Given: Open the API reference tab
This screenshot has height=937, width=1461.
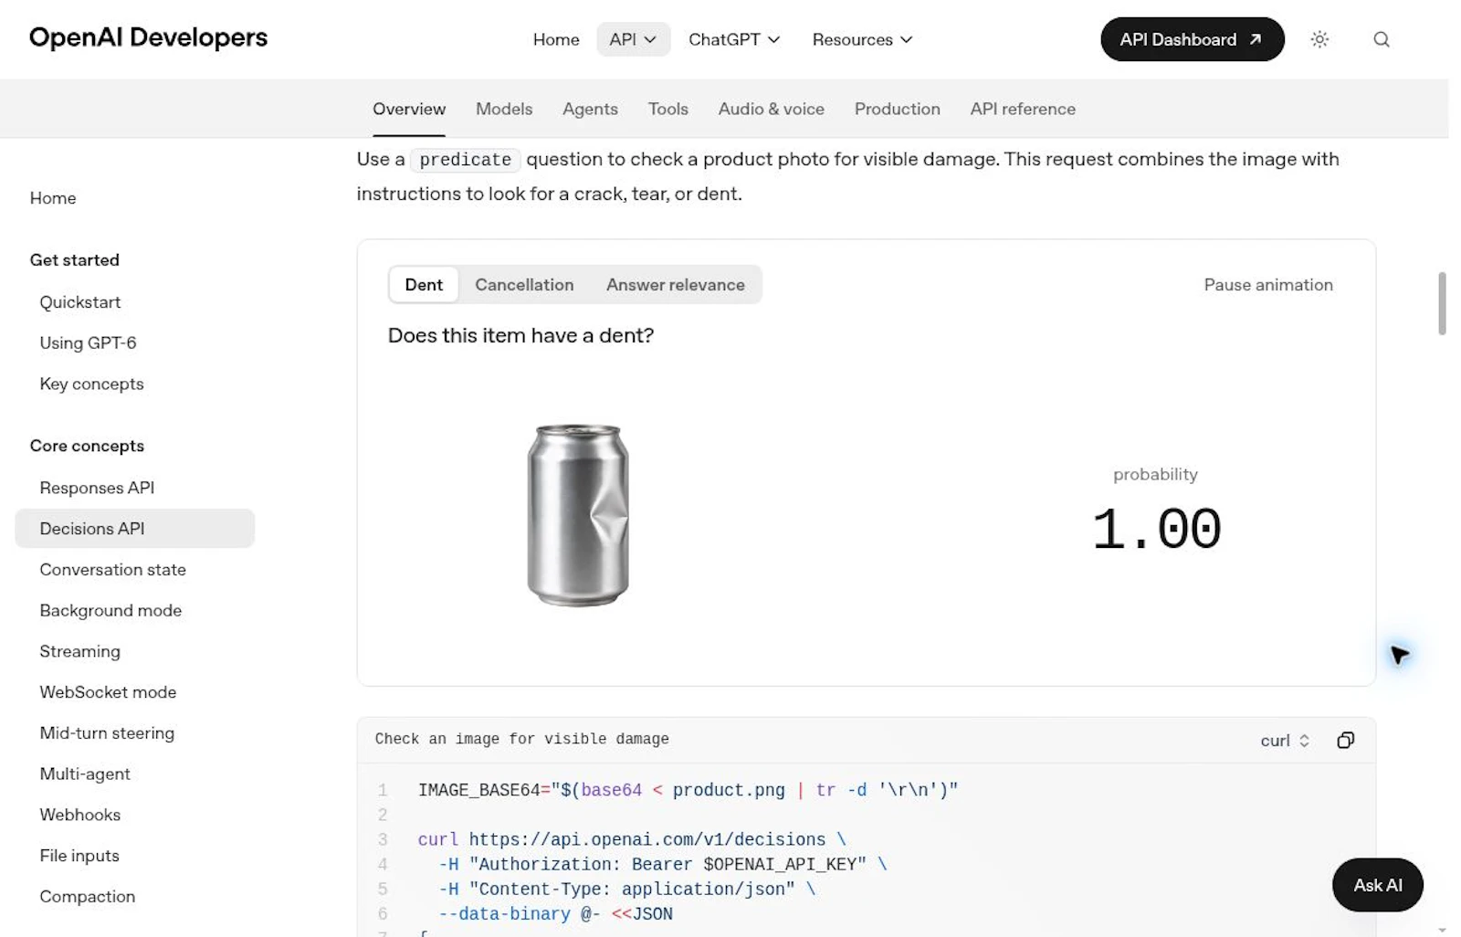Looking at the screenshot, I should [1023, 109].
